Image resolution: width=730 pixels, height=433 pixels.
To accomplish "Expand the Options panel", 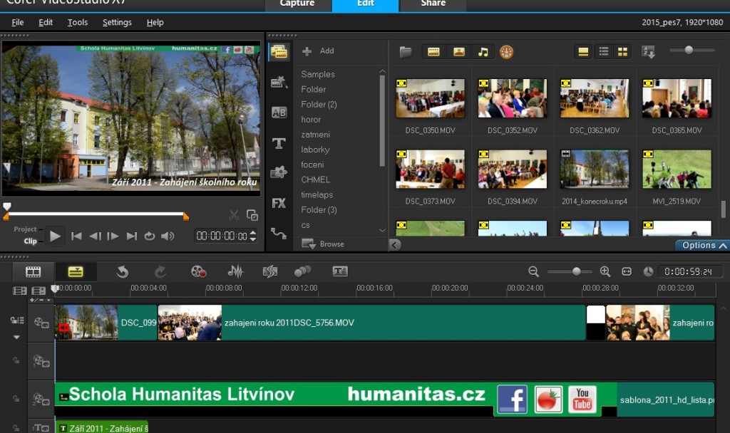I will [702, 245].
